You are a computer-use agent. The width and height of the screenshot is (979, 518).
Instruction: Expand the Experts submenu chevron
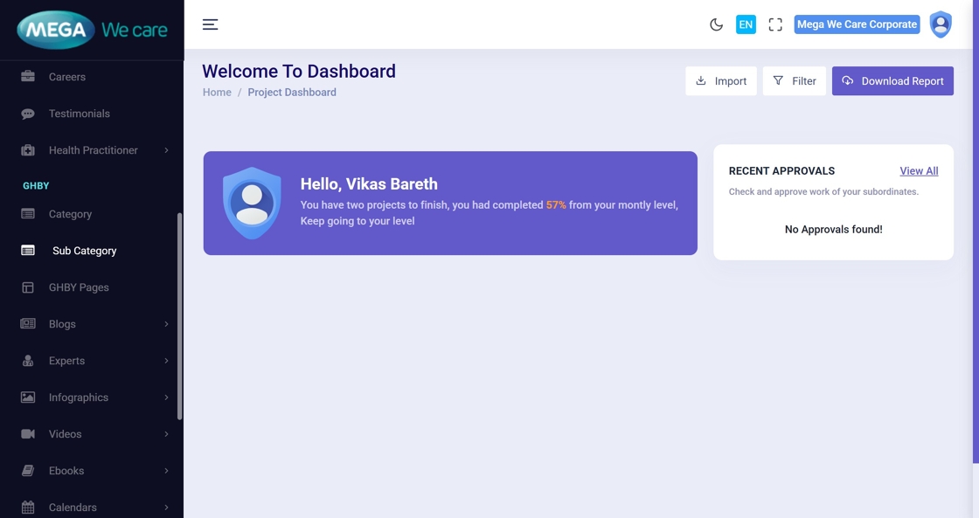click(166, 361)
